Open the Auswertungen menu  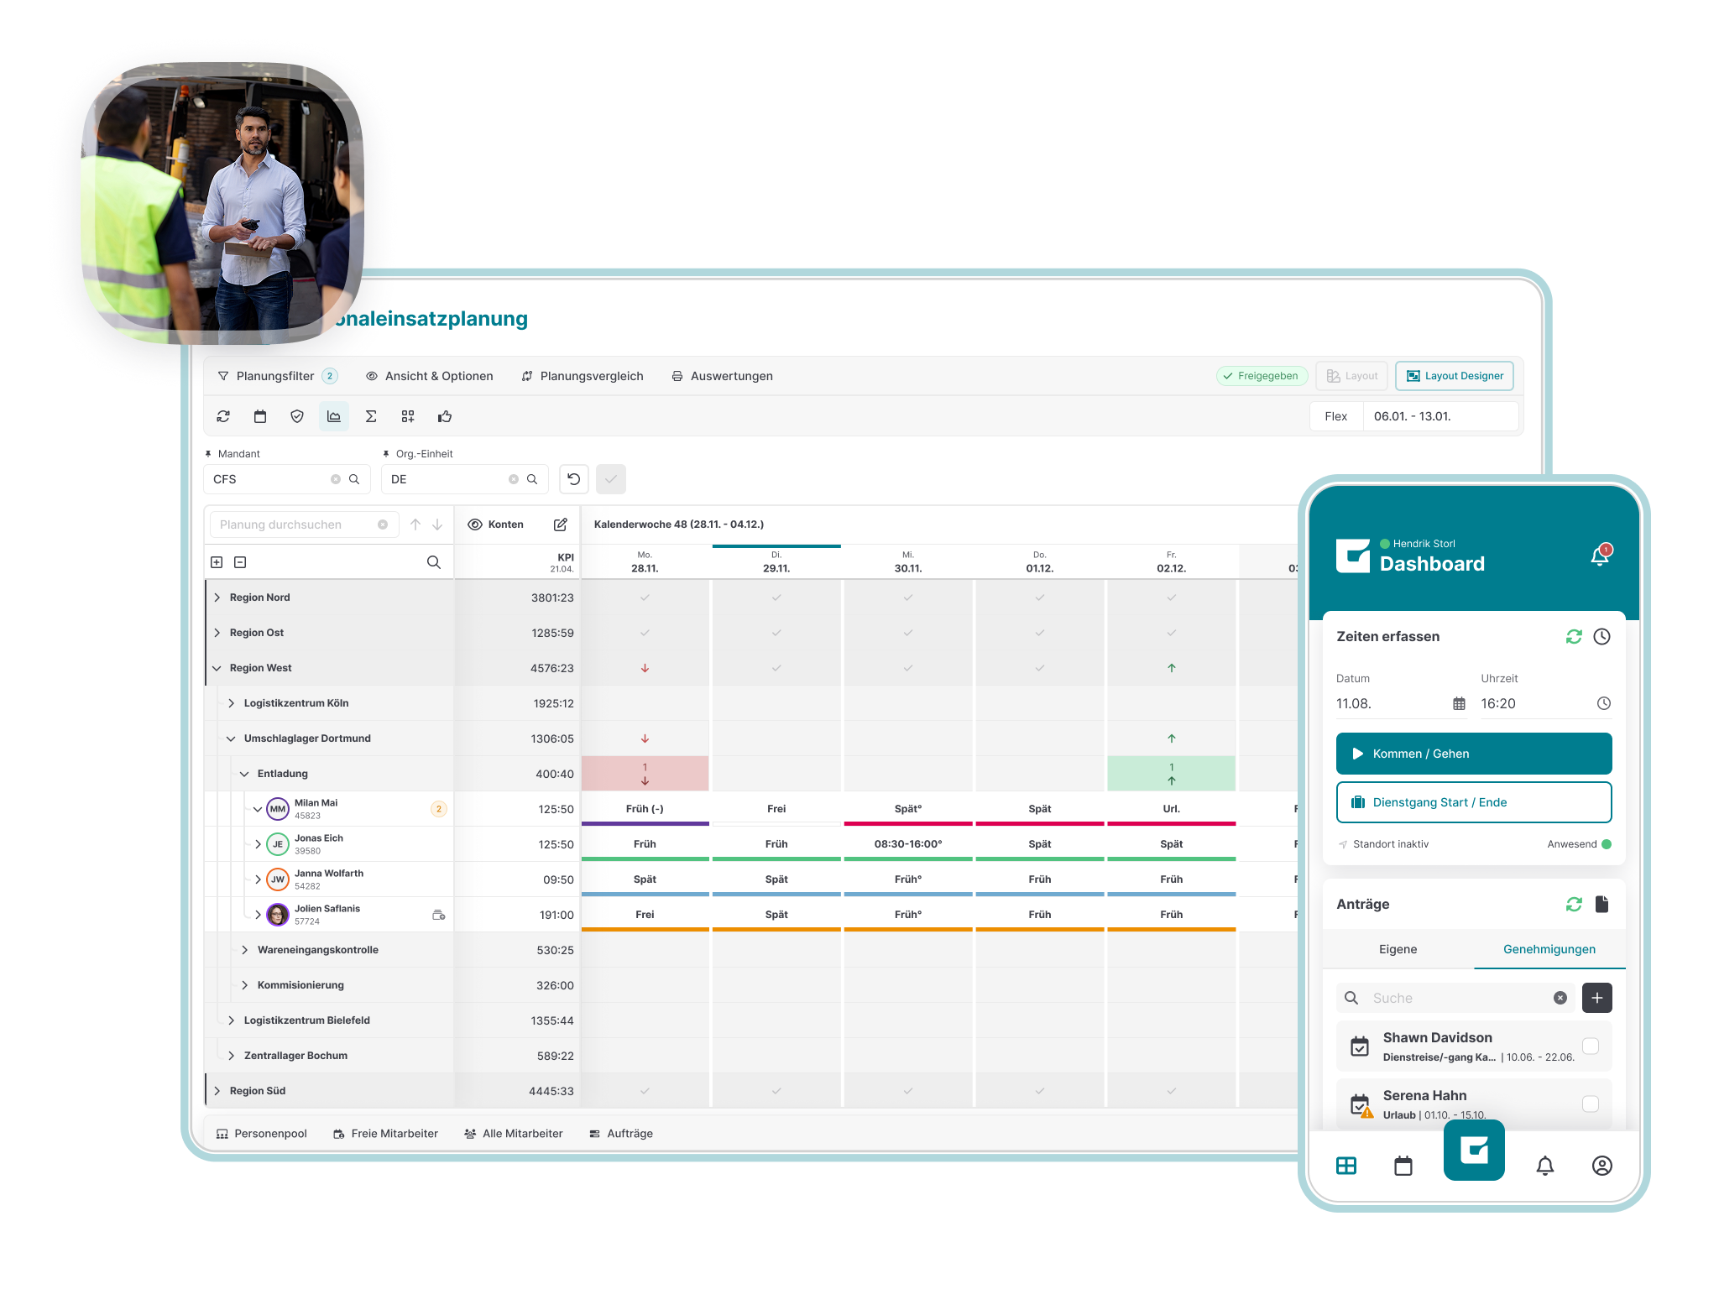tap(722, 376)
